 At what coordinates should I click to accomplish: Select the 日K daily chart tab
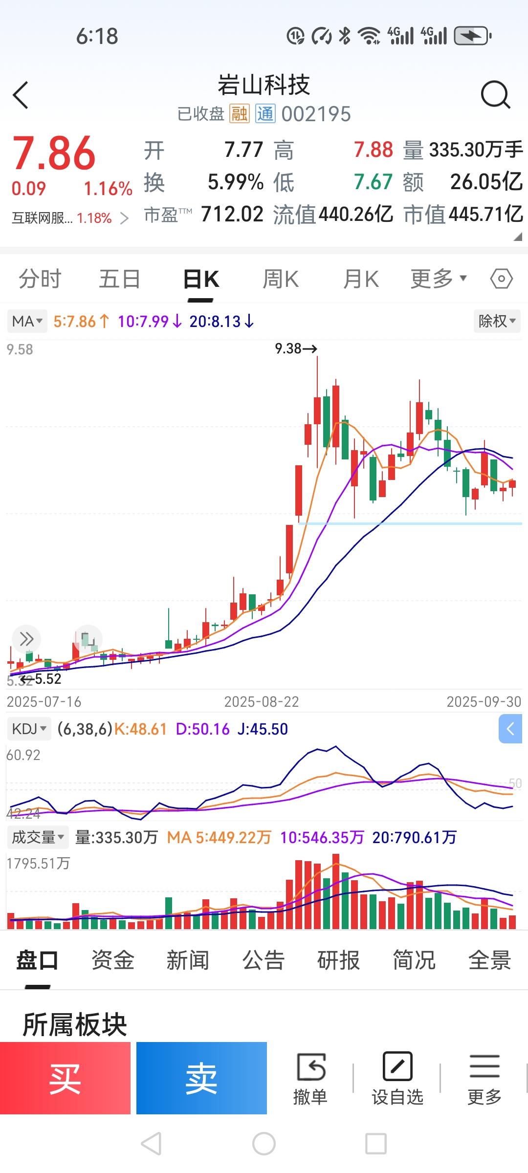click(201, 279)
